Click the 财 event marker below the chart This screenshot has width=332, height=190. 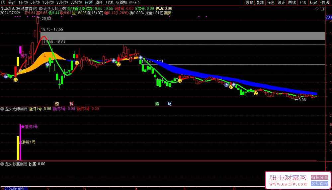click(x=169, y=104)
